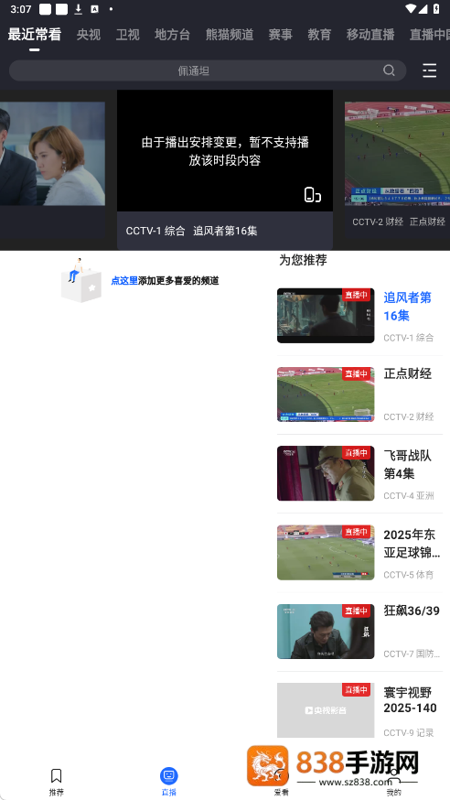Tap the 点这里 link to add channels
This screenshot has height=800, width=450.
pyautogui.click(x=124, y=281)
